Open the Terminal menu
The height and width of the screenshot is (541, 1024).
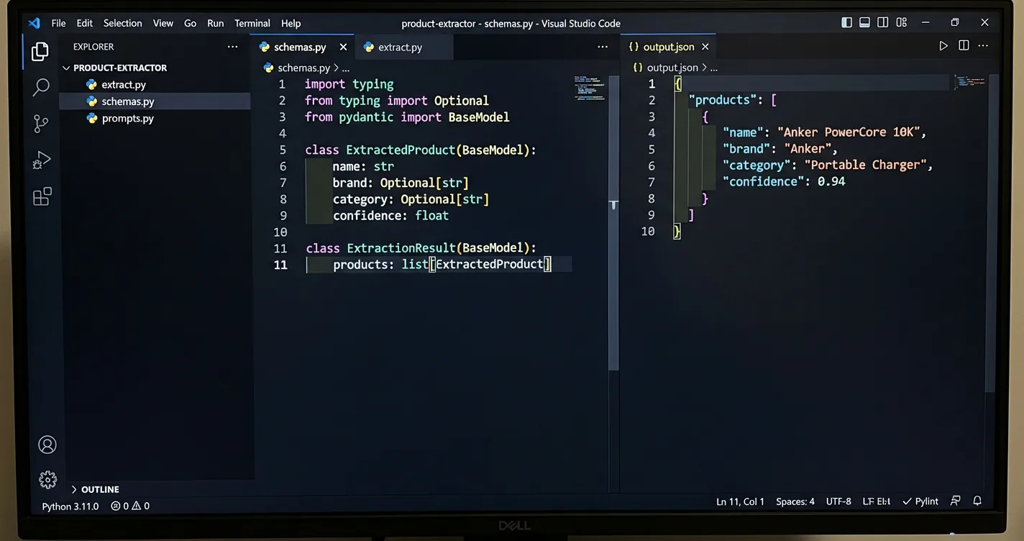[x=252, y=22]
